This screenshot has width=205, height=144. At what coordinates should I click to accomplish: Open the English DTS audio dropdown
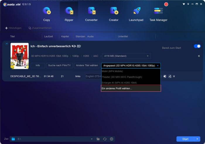(x=93, y=76)
